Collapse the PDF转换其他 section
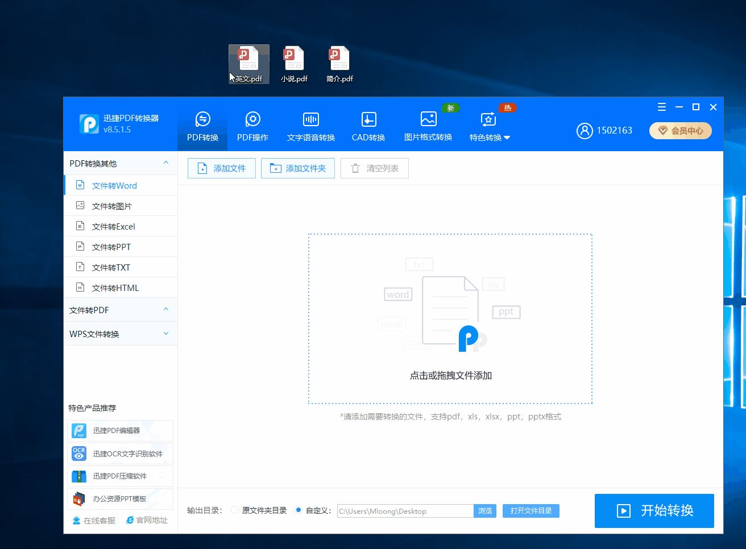 tap(121, 163)
